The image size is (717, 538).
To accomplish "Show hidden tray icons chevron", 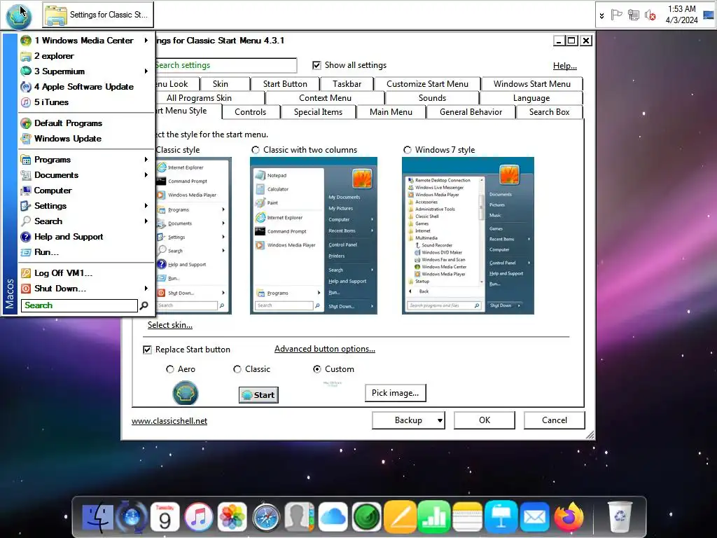I will pos(601,15).
